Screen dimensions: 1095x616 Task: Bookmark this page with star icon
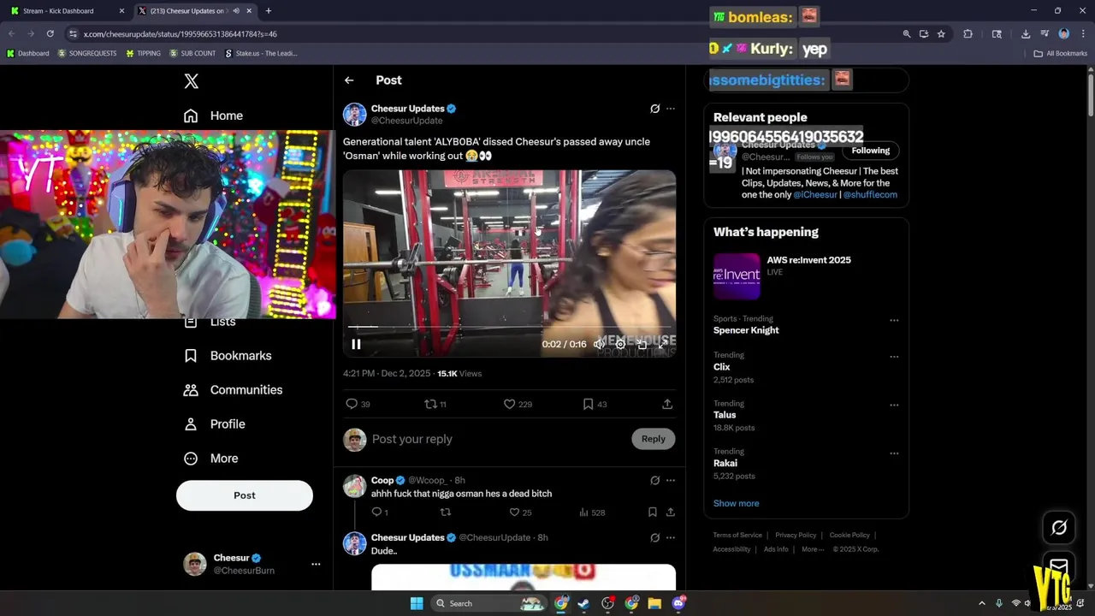941,34
